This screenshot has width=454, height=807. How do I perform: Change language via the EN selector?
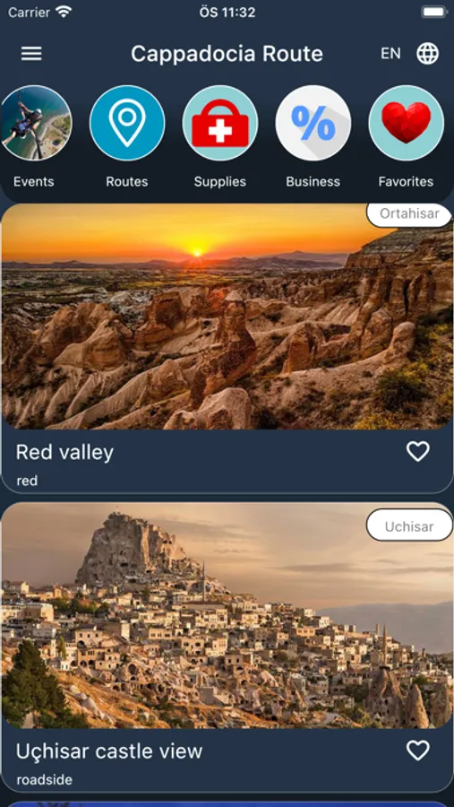pos(390,54)
